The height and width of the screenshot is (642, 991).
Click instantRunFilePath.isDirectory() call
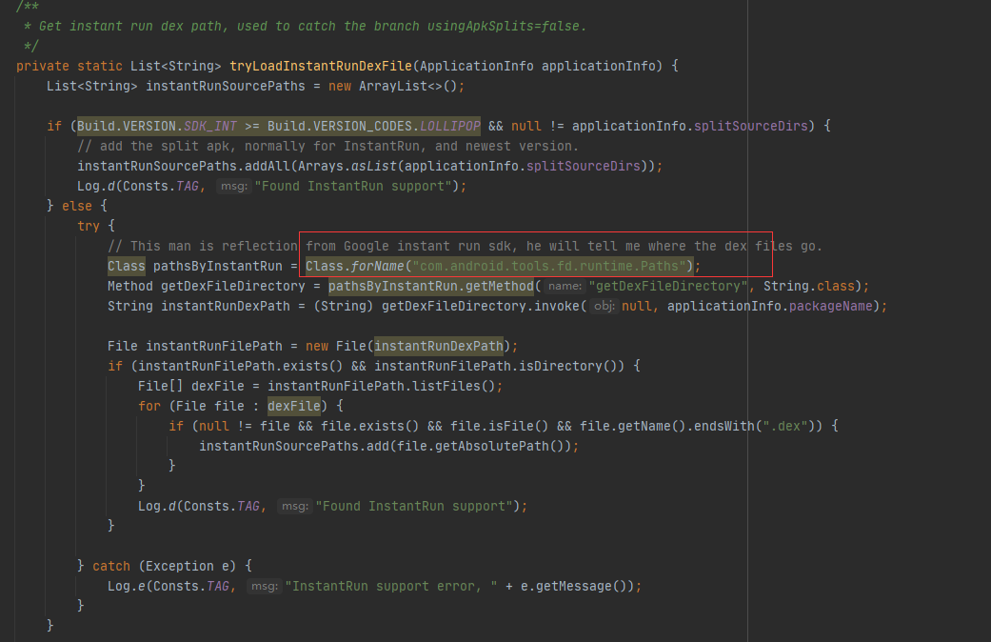coord(499,366)
